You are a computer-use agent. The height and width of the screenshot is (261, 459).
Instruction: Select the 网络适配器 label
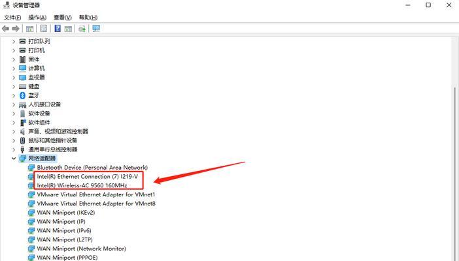42,159
